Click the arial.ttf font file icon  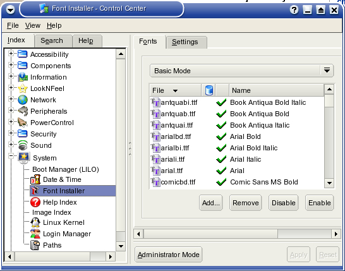pos(155,171)
